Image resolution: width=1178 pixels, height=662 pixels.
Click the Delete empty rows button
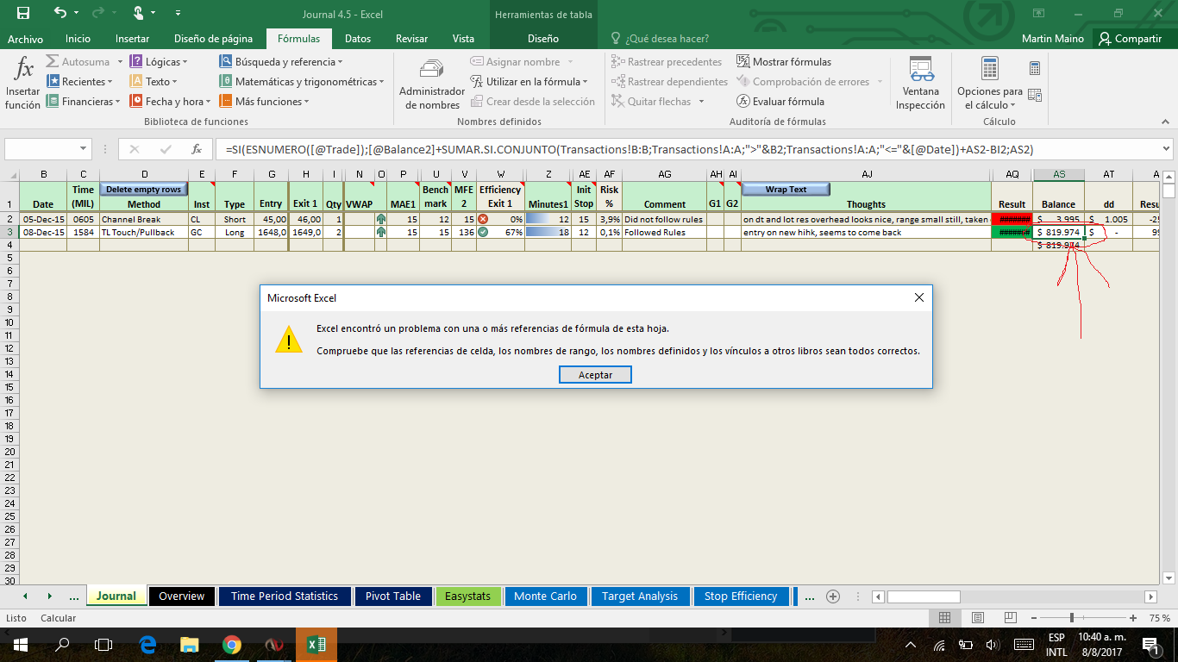tap(144, 190)
